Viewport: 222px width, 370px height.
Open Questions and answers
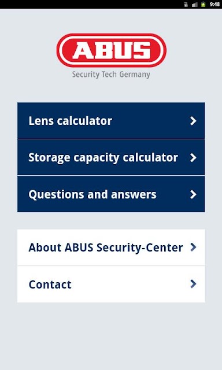(111, 194)
